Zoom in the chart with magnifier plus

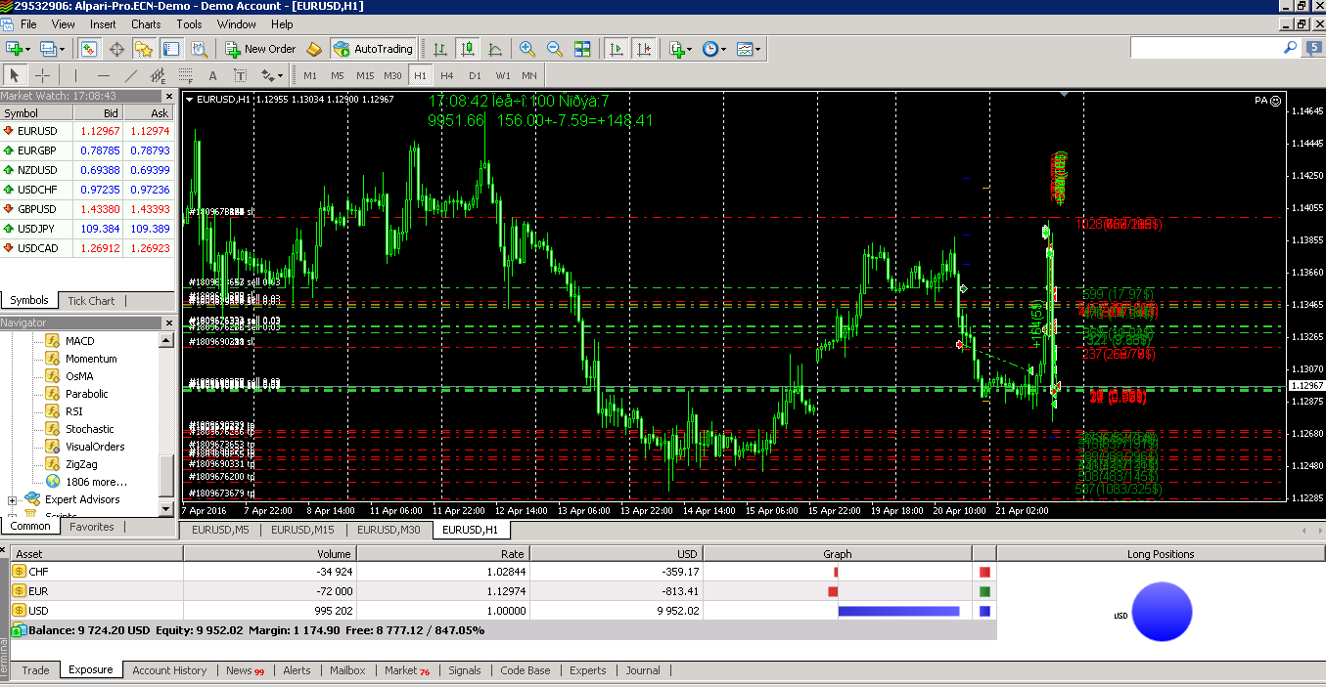click(527, 49)
